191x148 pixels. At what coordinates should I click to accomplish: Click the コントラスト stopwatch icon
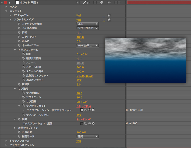(19, 37)
